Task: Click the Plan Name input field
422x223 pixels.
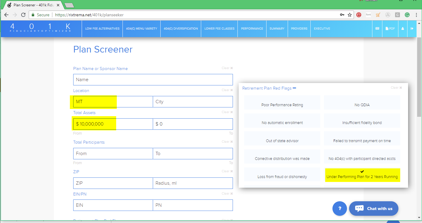Action: 153,80
